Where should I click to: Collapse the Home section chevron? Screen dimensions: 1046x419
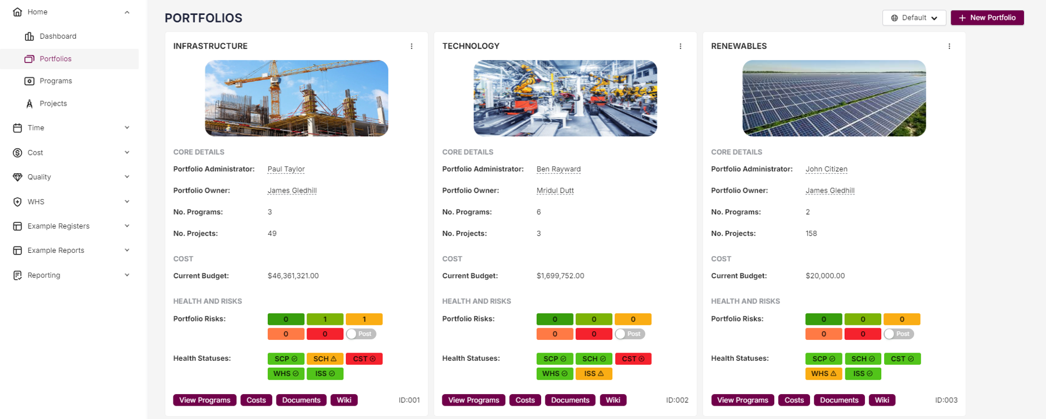tap(127, 12)
